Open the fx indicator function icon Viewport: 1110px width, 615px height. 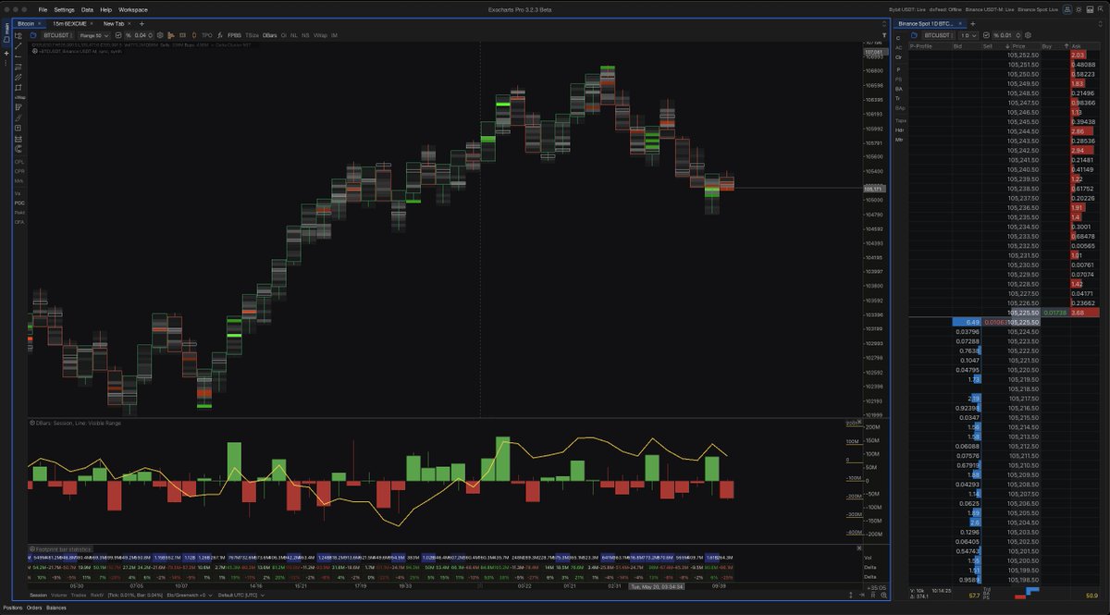coord(218,34)
